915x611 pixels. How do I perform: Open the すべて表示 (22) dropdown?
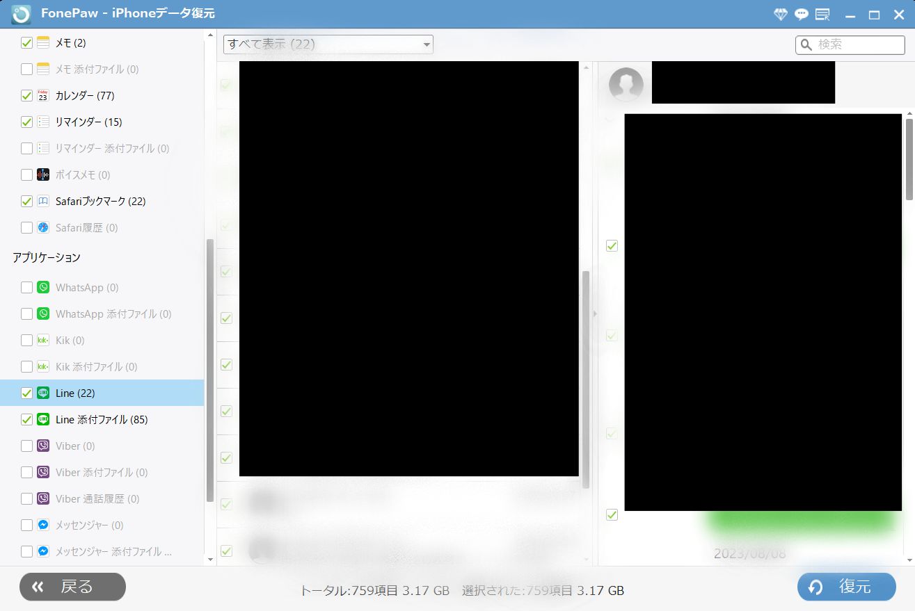tap(328, 44)
